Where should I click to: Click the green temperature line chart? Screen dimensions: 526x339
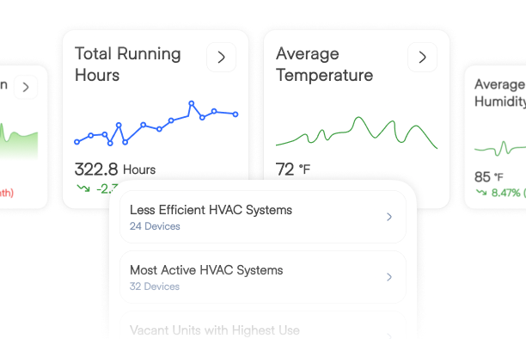click(x=357, y=132)
